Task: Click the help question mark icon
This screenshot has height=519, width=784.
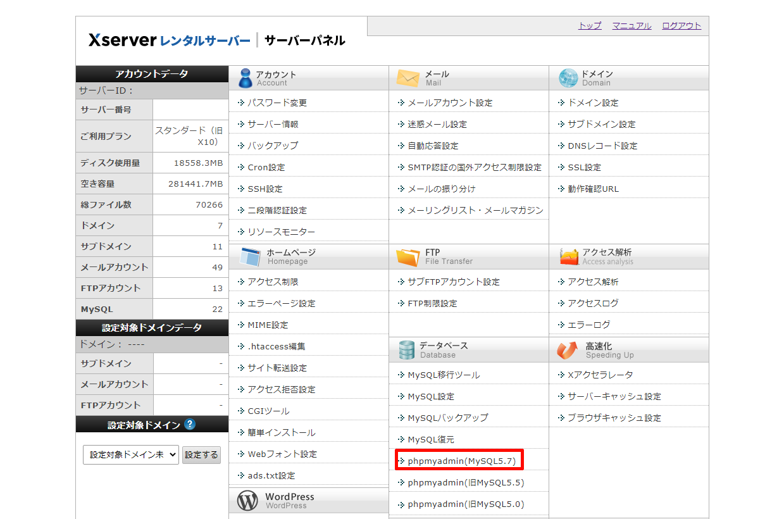Action: (x=190, y=425)
